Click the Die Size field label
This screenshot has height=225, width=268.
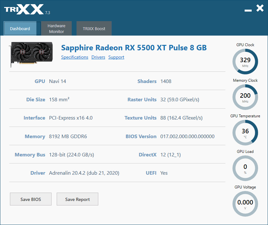tap(36, 100)
